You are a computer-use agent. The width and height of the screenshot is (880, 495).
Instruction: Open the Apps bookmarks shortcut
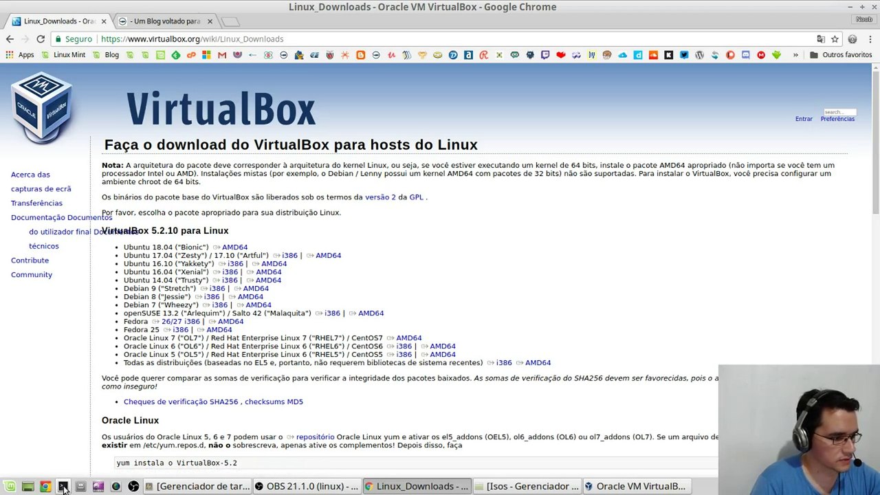coord(20,55)
